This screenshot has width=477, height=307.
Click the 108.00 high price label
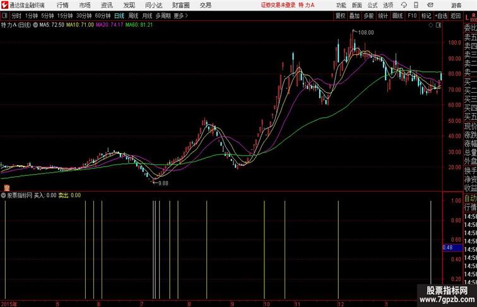pyautogui.click(x=366, y=33)
